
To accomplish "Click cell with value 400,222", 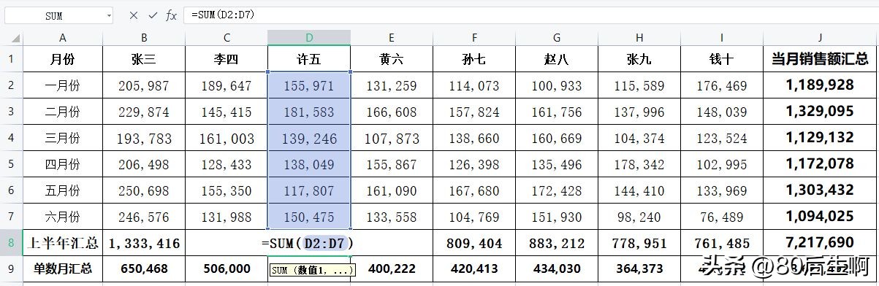I will click(x=392, y=268).
